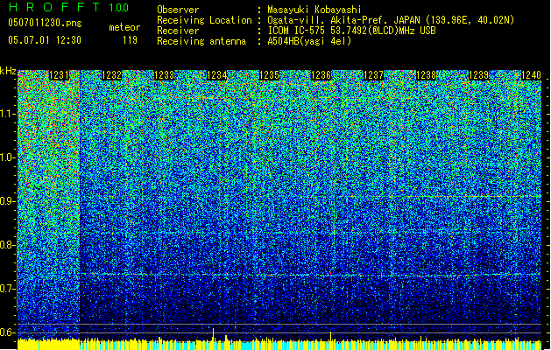
Task: Click the 1238 time marker
Action: click(x=426, y=75)
